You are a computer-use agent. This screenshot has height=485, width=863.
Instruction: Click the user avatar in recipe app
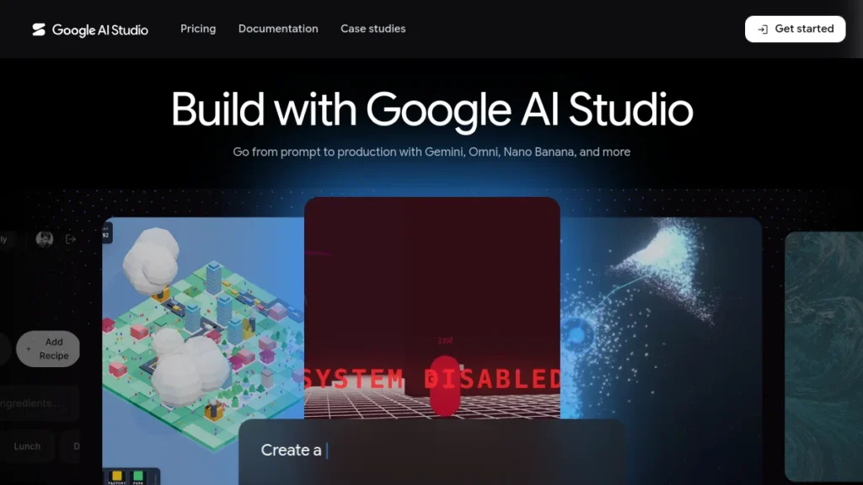pyautogui.click(x=45, y=239)
